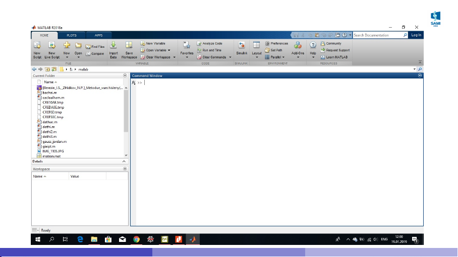Open the Favorites menu
The image size is (458, 257).
(x=187, y=49)
